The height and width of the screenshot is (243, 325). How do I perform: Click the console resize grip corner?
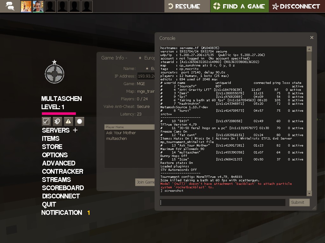(314, 208)
